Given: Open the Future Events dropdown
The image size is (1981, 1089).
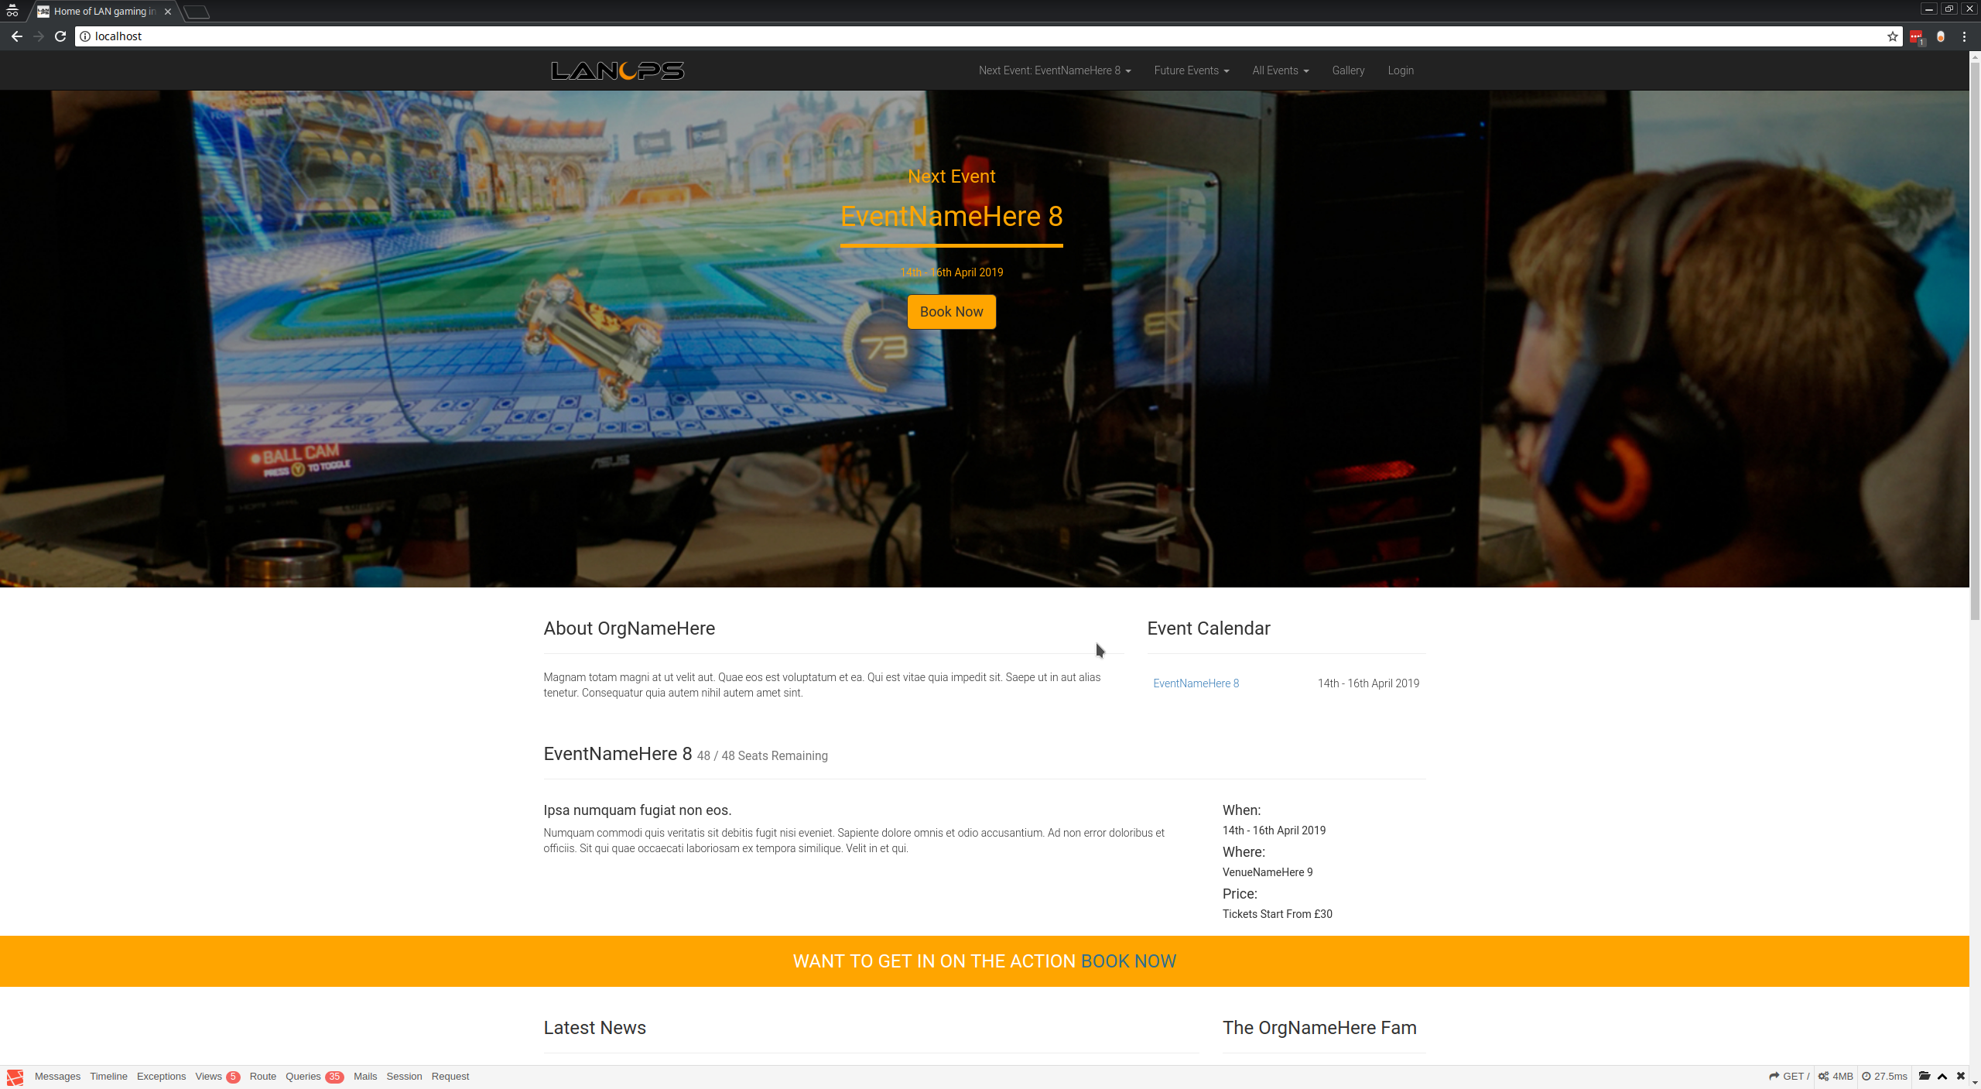Looking at the screenshot, I should 1191,70.
